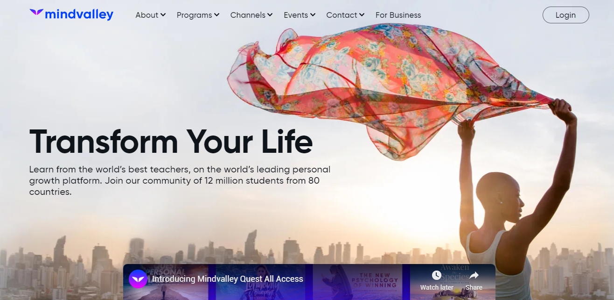Click the Mindvalley wing logo icon
Viewport: 614px width, 300px height.
pyautogui.click(x=36, y=13)
